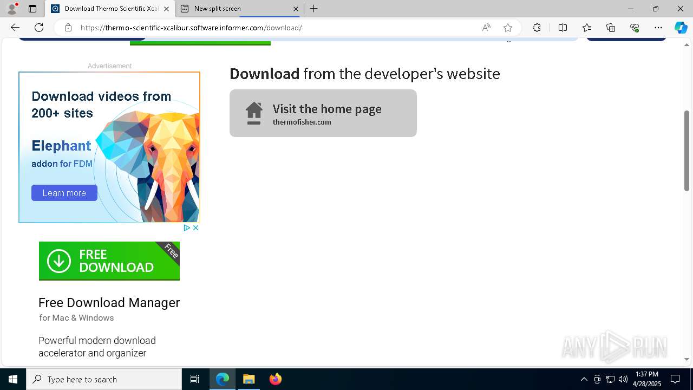
Task: Click the taskbar search box
Action: click(104, 379)
